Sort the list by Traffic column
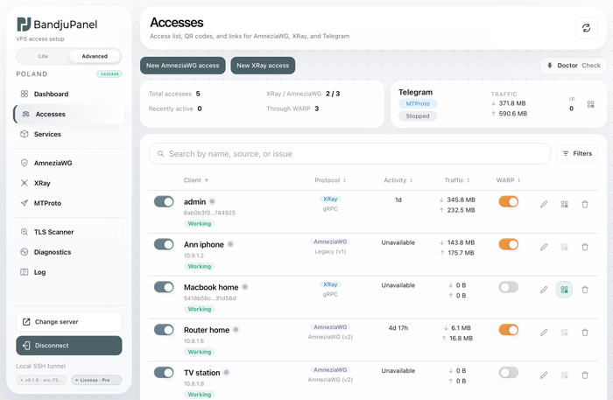 point(456,180)
